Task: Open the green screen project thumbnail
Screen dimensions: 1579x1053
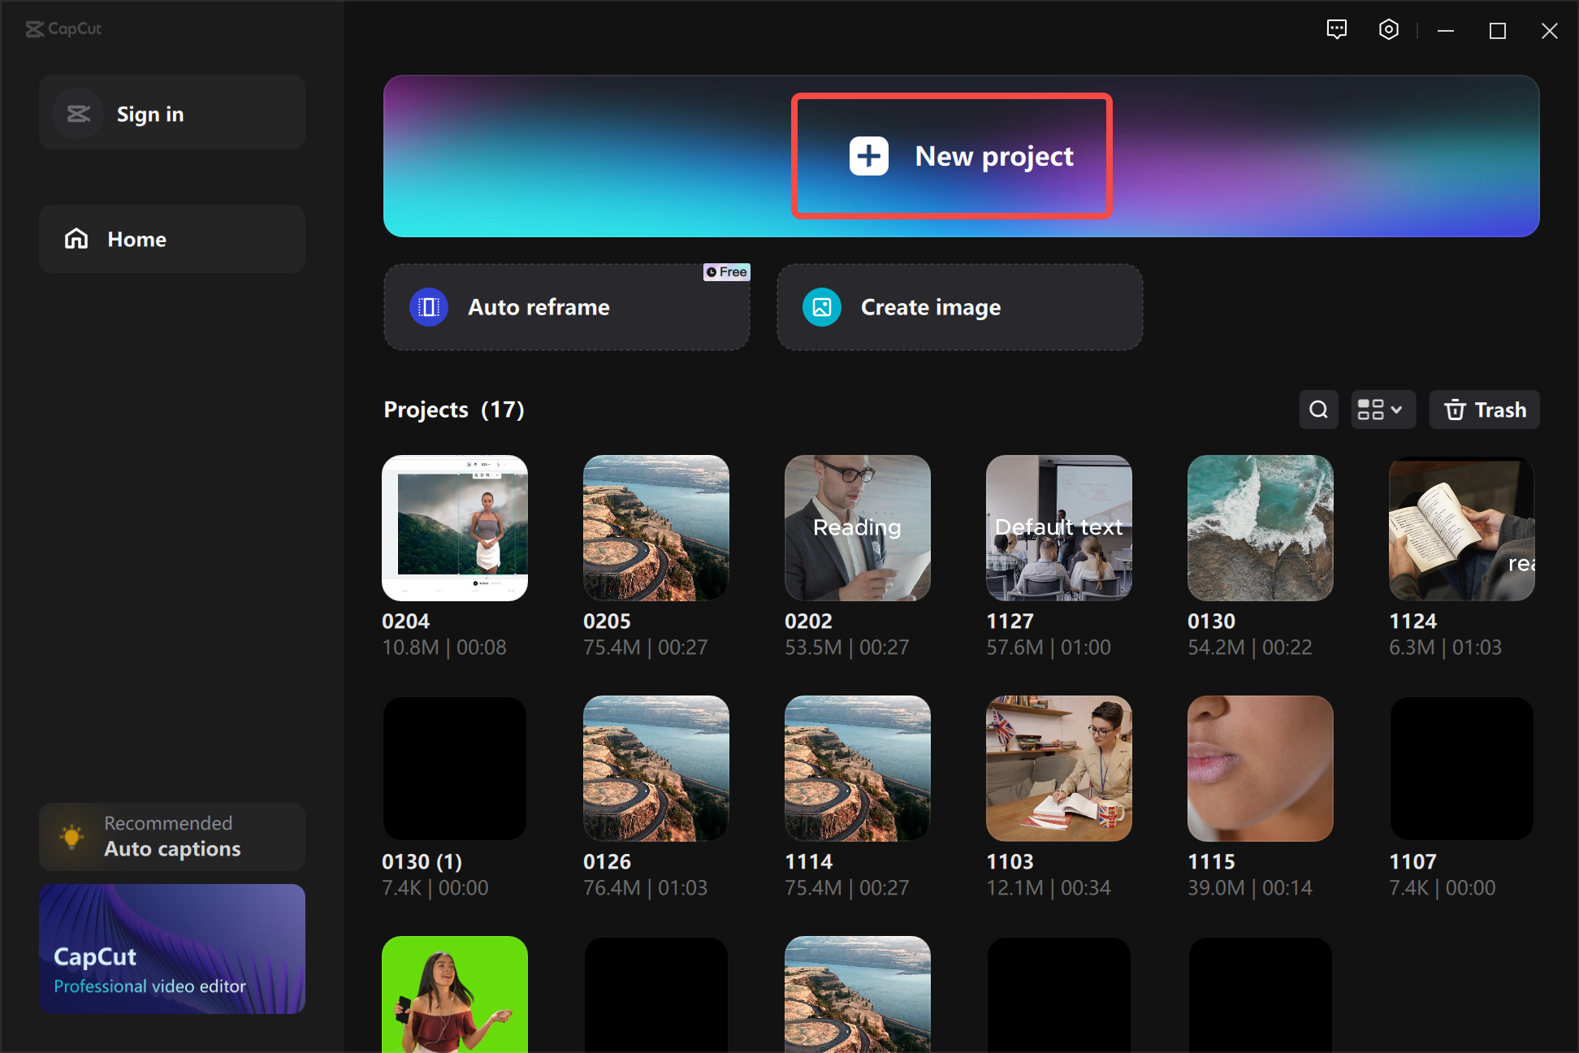Action: tap(454, 994)
